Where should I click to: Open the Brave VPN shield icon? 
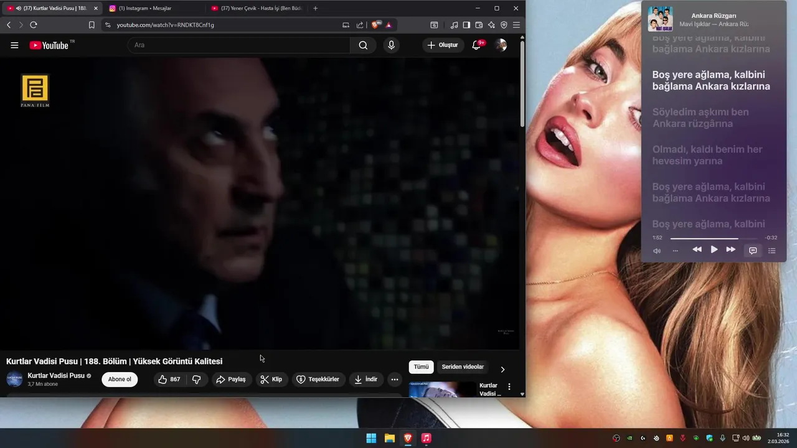click(504, 25)
